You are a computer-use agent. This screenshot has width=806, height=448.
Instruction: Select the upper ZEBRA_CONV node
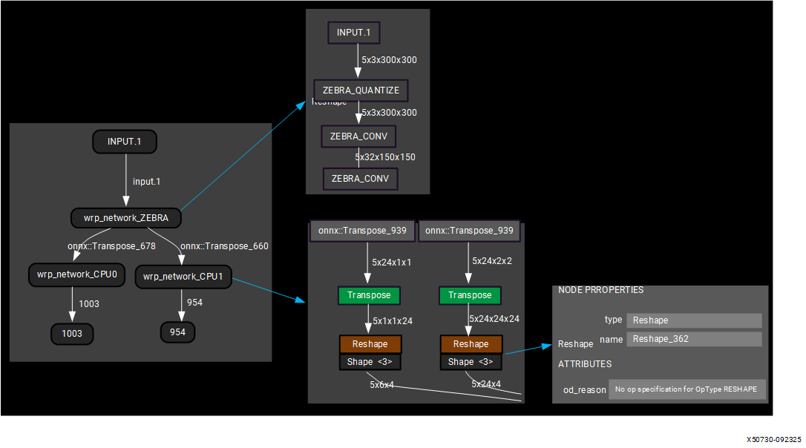click(x=358, y=136)
